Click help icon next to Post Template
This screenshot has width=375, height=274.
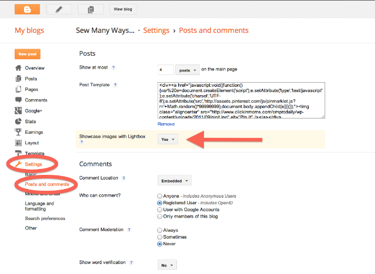tap(115, 85)
